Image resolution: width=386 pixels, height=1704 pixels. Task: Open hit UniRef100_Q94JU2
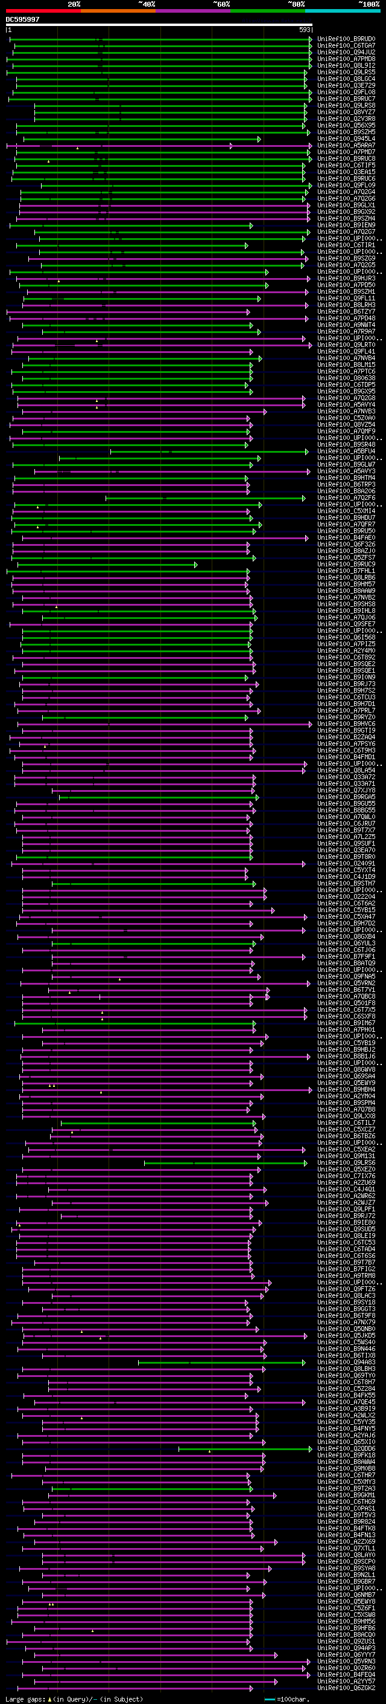346,52
